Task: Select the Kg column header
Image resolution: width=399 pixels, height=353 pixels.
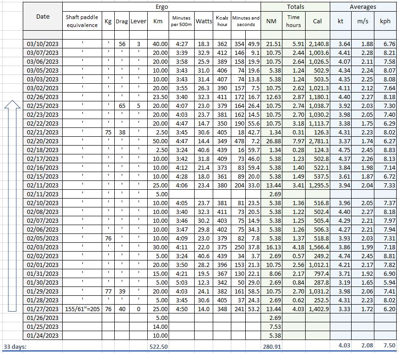Action: click(108, 21)
